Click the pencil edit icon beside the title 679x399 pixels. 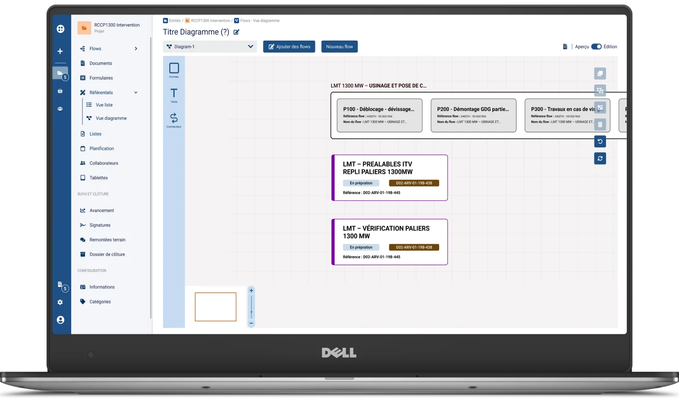pyautogui.click(x=236, y=32)
